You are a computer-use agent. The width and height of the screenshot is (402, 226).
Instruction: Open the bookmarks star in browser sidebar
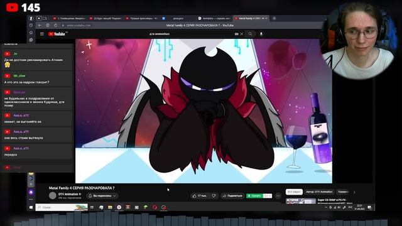pyautogui.click(x=31, y=33)
